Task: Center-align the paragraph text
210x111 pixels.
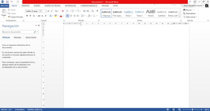Action: [x=71, y=16]
